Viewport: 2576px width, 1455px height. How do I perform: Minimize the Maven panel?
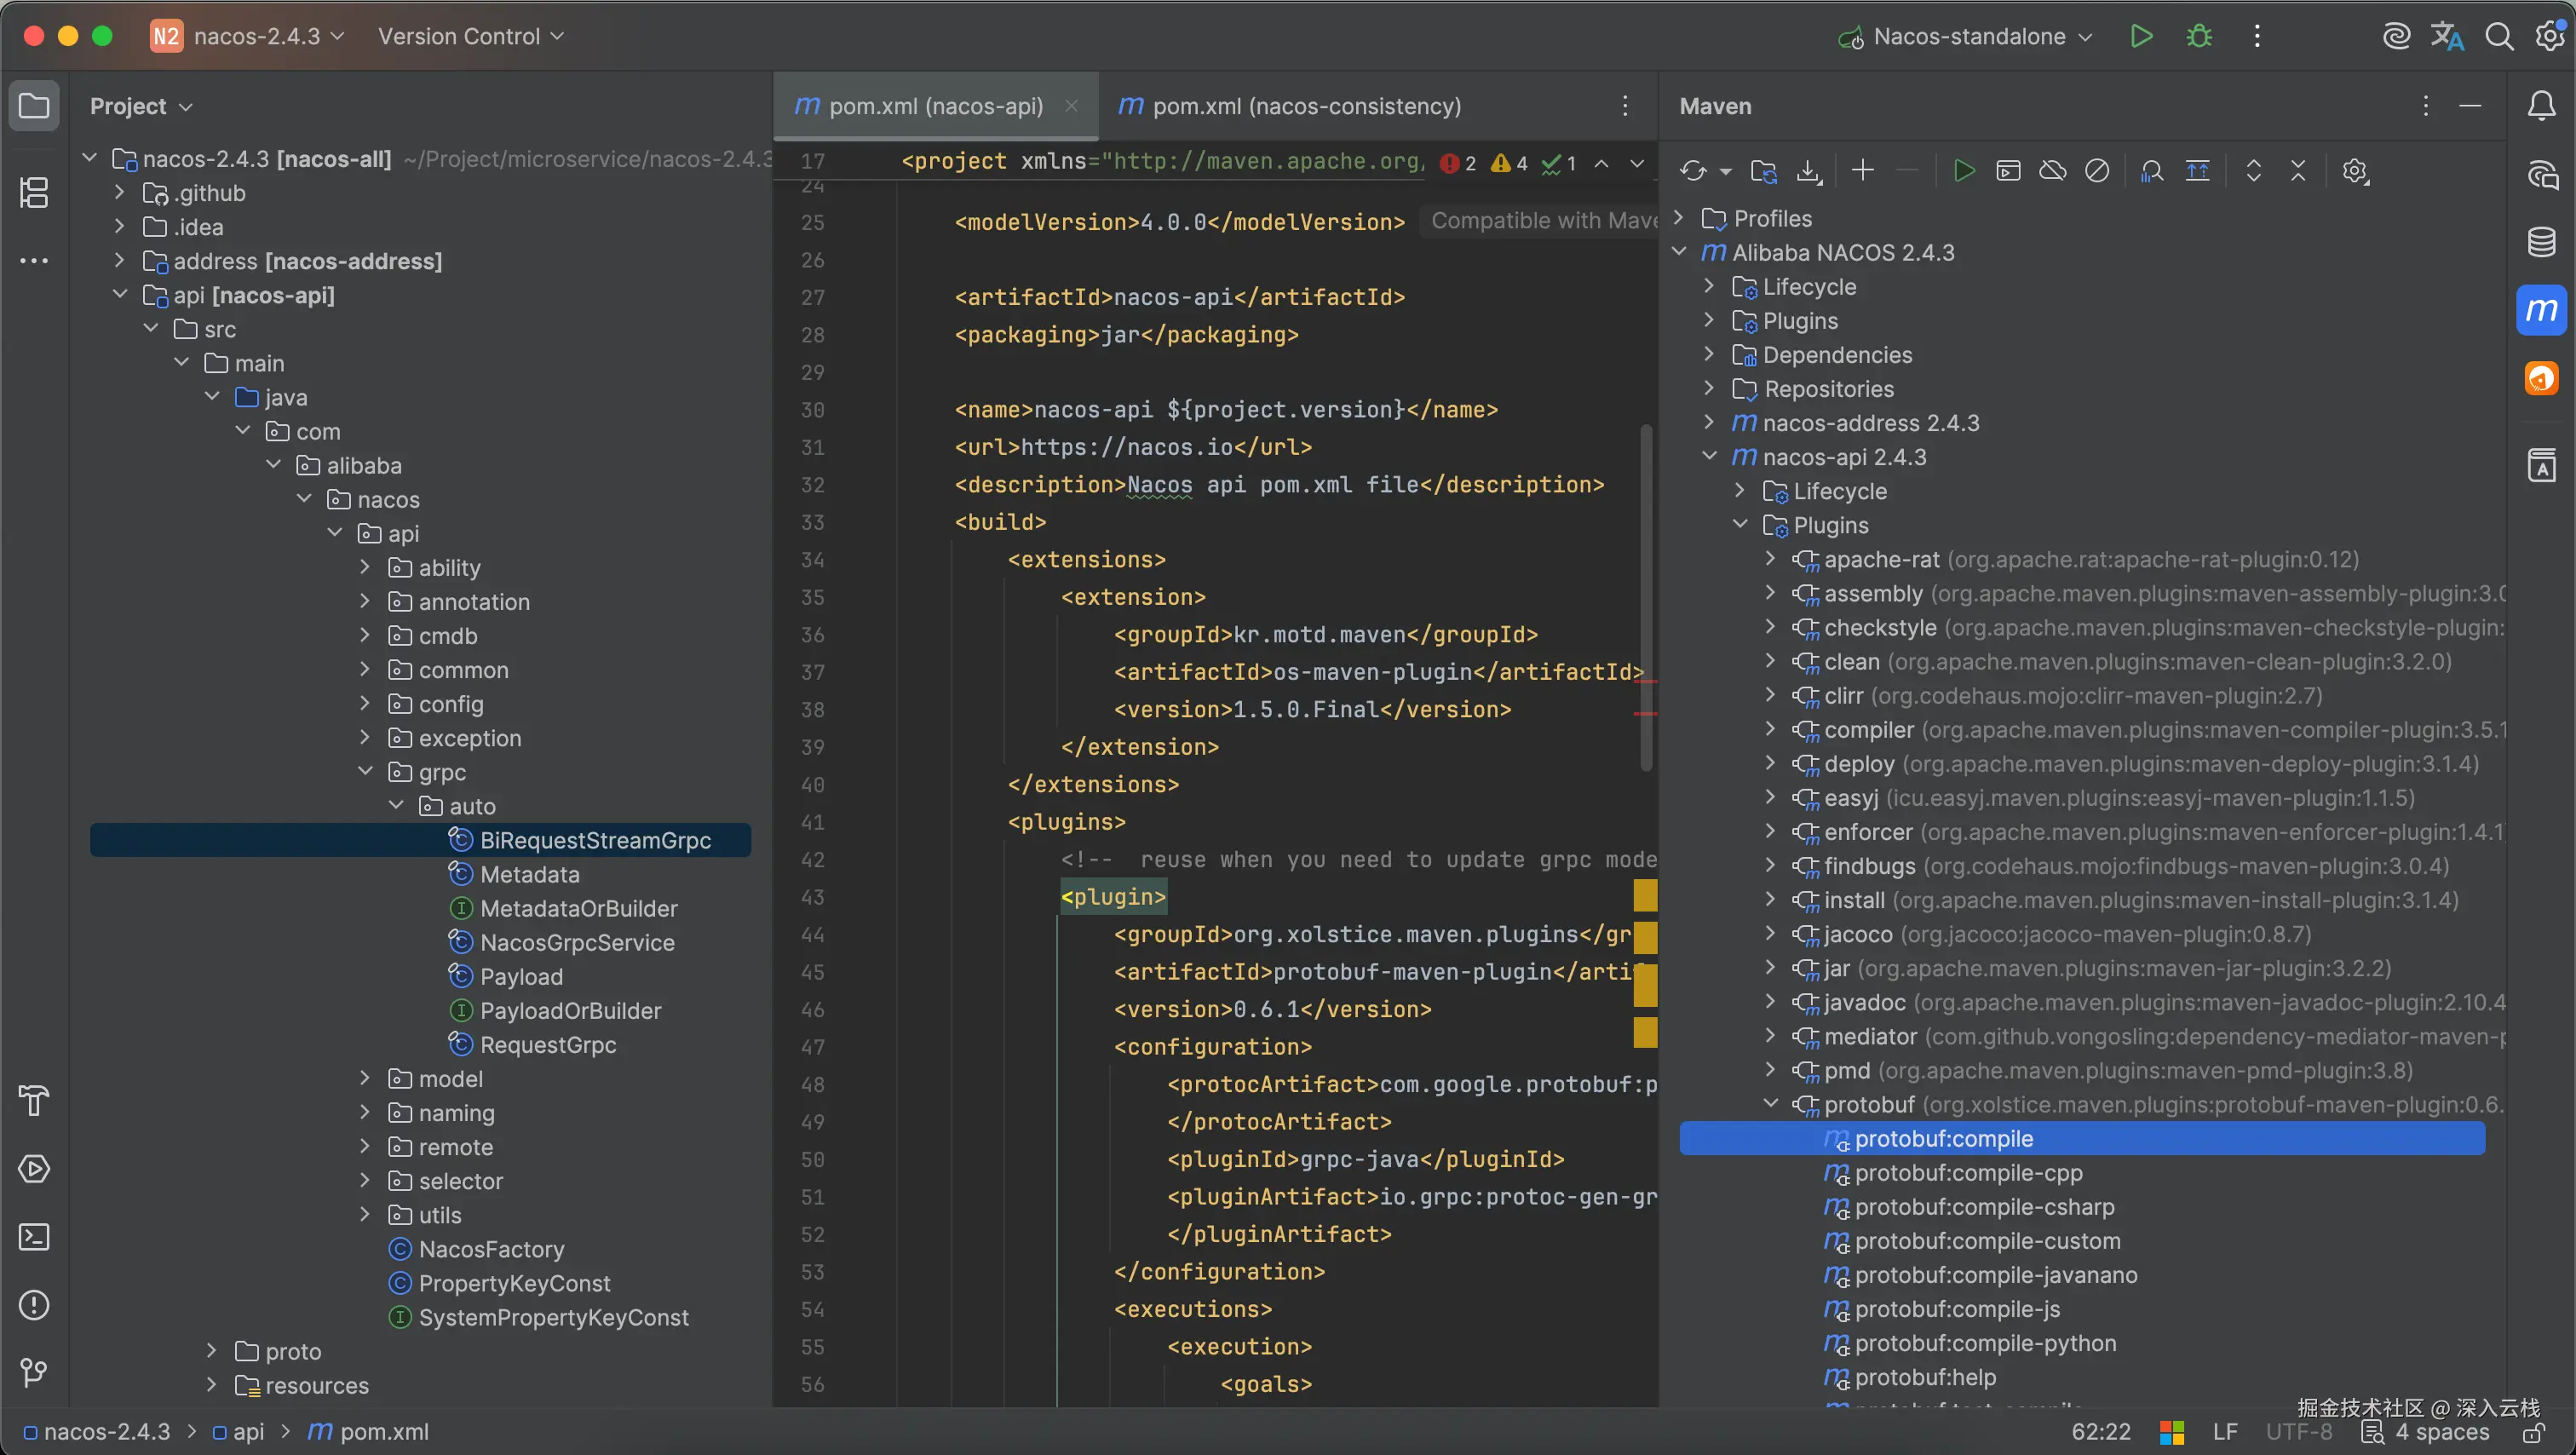(2470, 105)
